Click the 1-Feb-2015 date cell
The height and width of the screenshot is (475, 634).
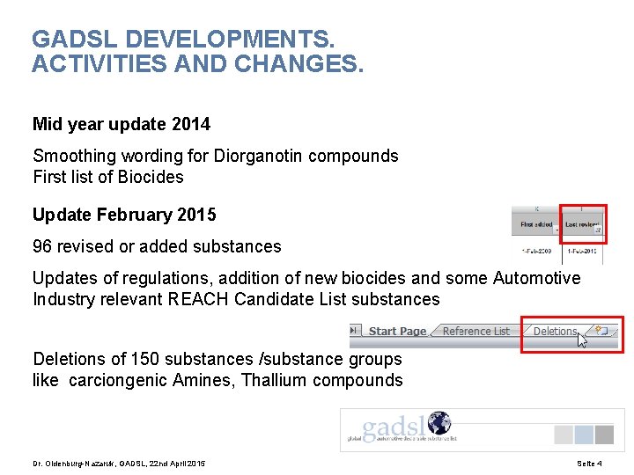point(582,252)
